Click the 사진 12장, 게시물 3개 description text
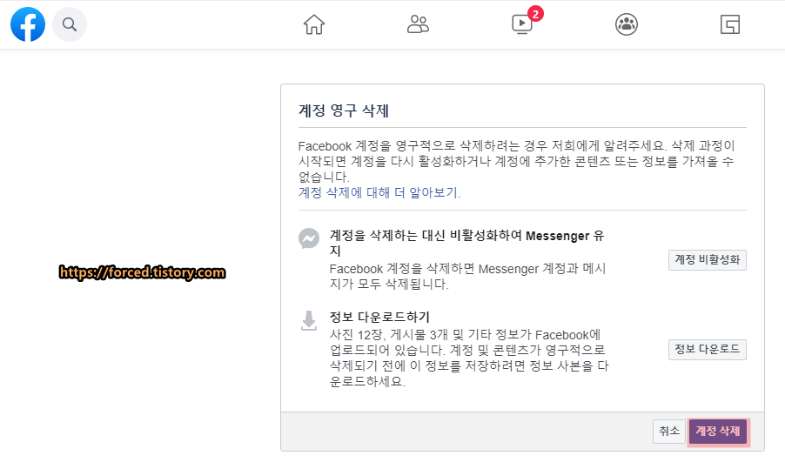The height and width of the screenshot is (469, 785). [x=468, y=358]
